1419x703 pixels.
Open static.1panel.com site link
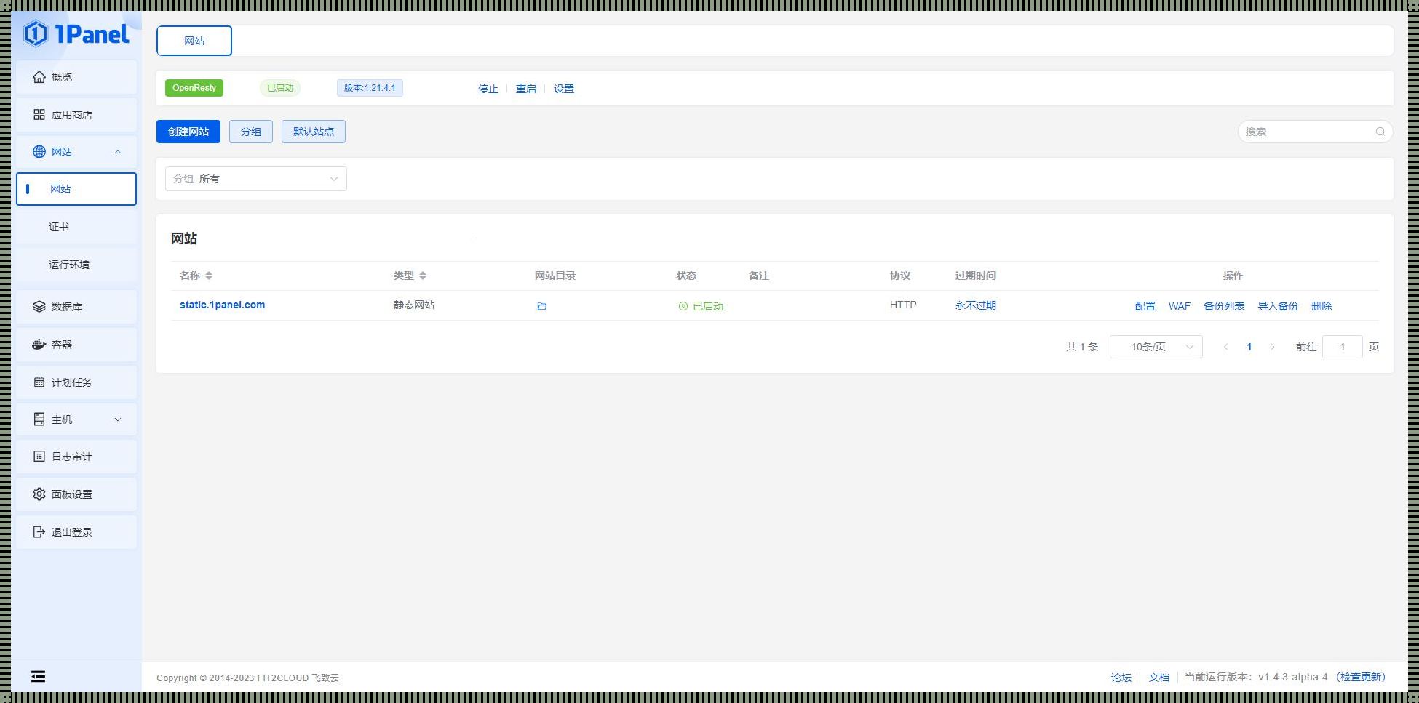[223, 305]
